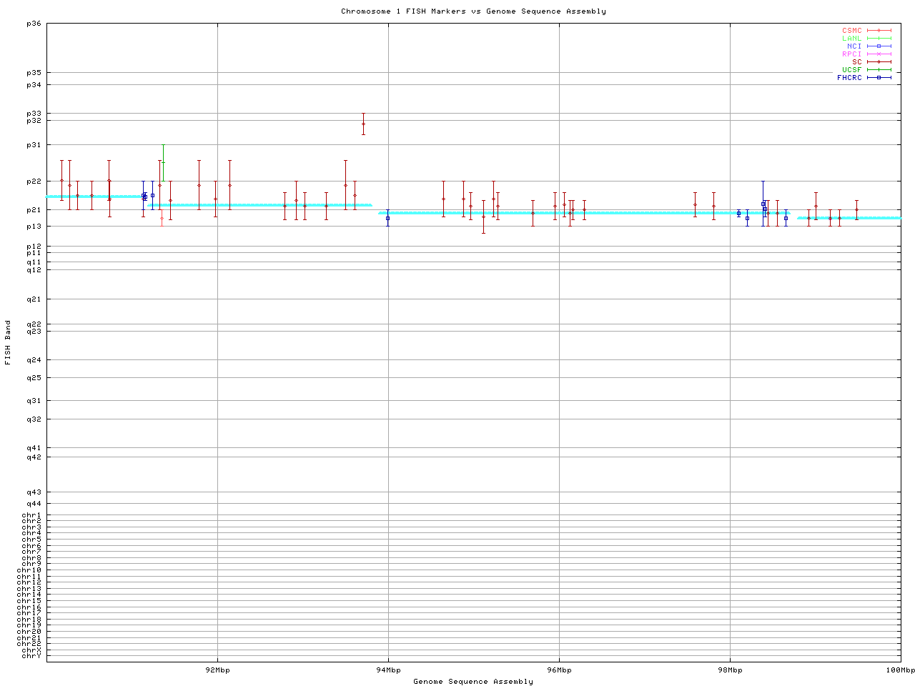Click the cyan band between 92Mbp and 94Mbp
The width and height of the screenshot is (915, 686).
click(286, 205)
